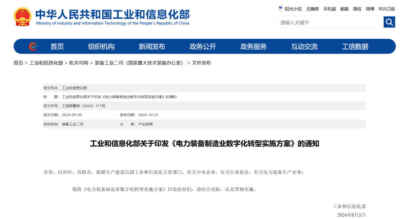Image resolution: width=403 pixels, height=219 pixels.
Task: Click the national emblem logo
Action: point(22,16)
